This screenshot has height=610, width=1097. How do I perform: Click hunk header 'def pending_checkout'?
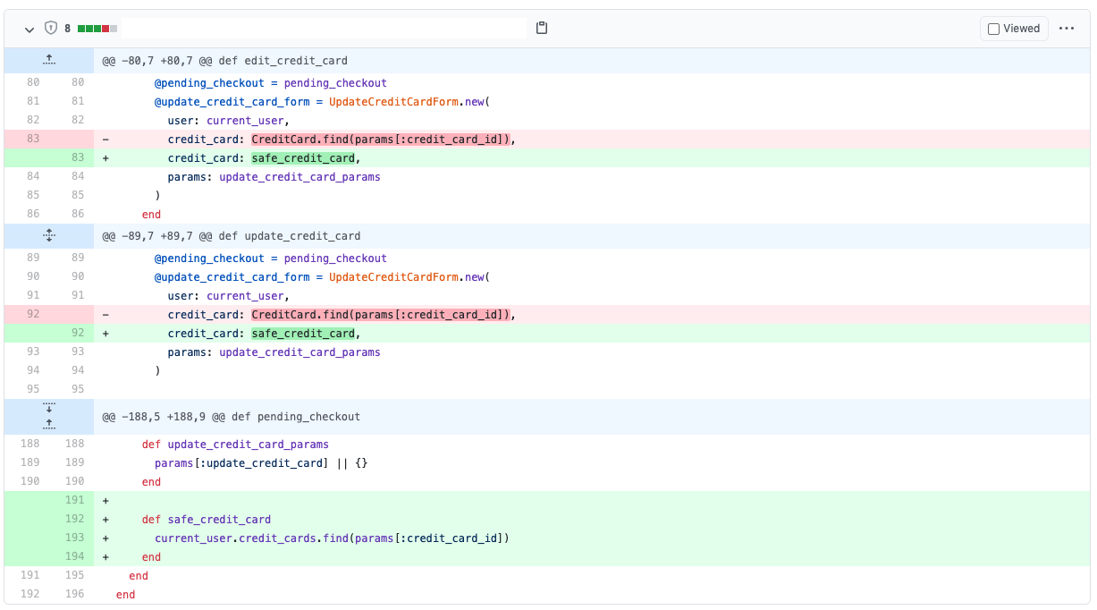(x=231, y=417)
